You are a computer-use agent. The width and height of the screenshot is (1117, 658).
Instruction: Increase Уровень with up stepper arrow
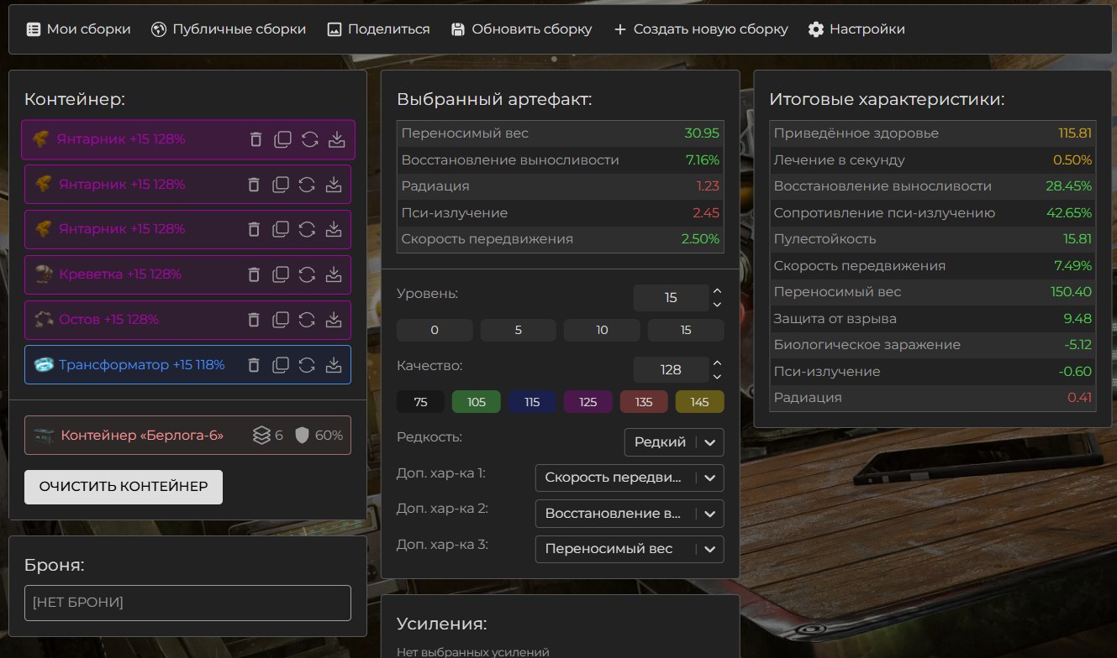[717, 291]
